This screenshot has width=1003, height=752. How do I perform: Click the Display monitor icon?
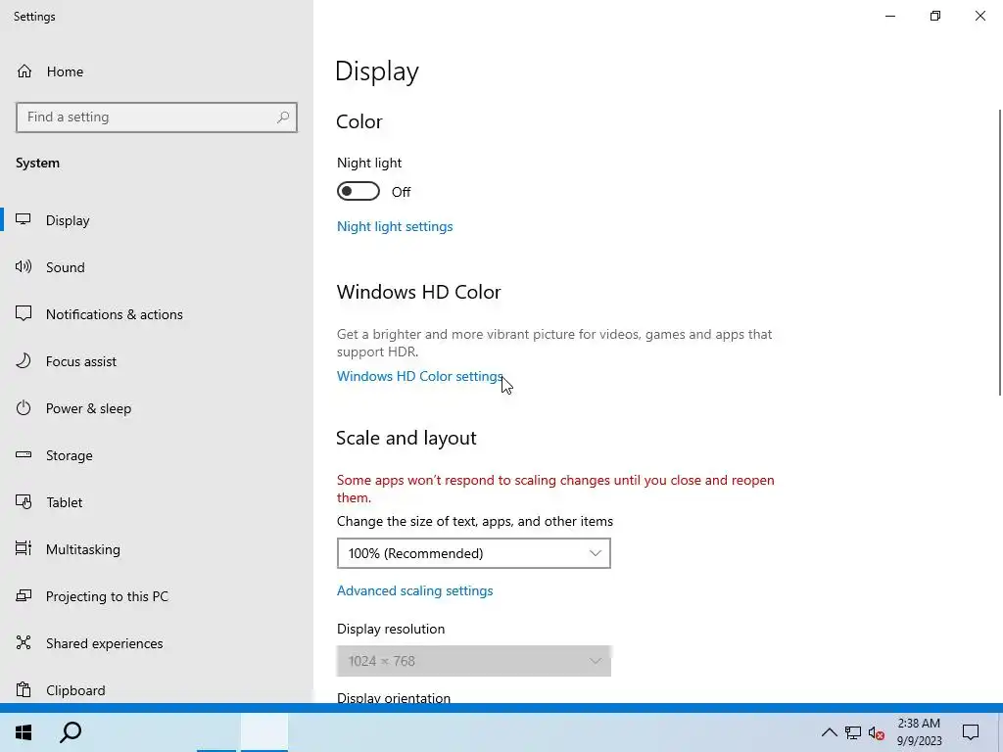(x=24, y=220)
